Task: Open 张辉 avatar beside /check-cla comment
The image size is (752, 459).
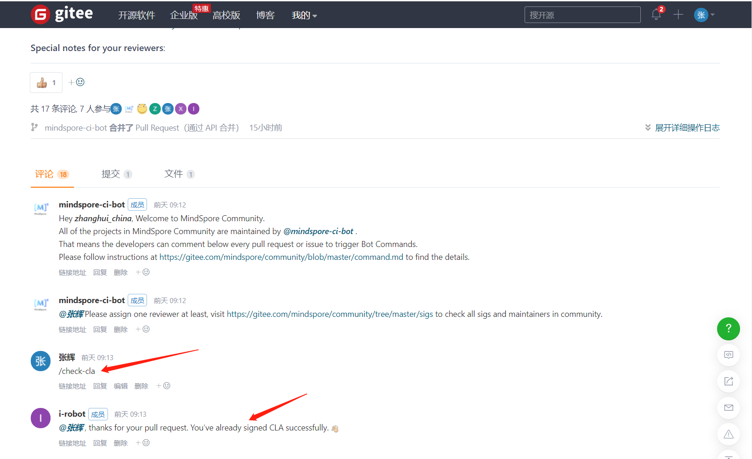Action: click(40, 361)
